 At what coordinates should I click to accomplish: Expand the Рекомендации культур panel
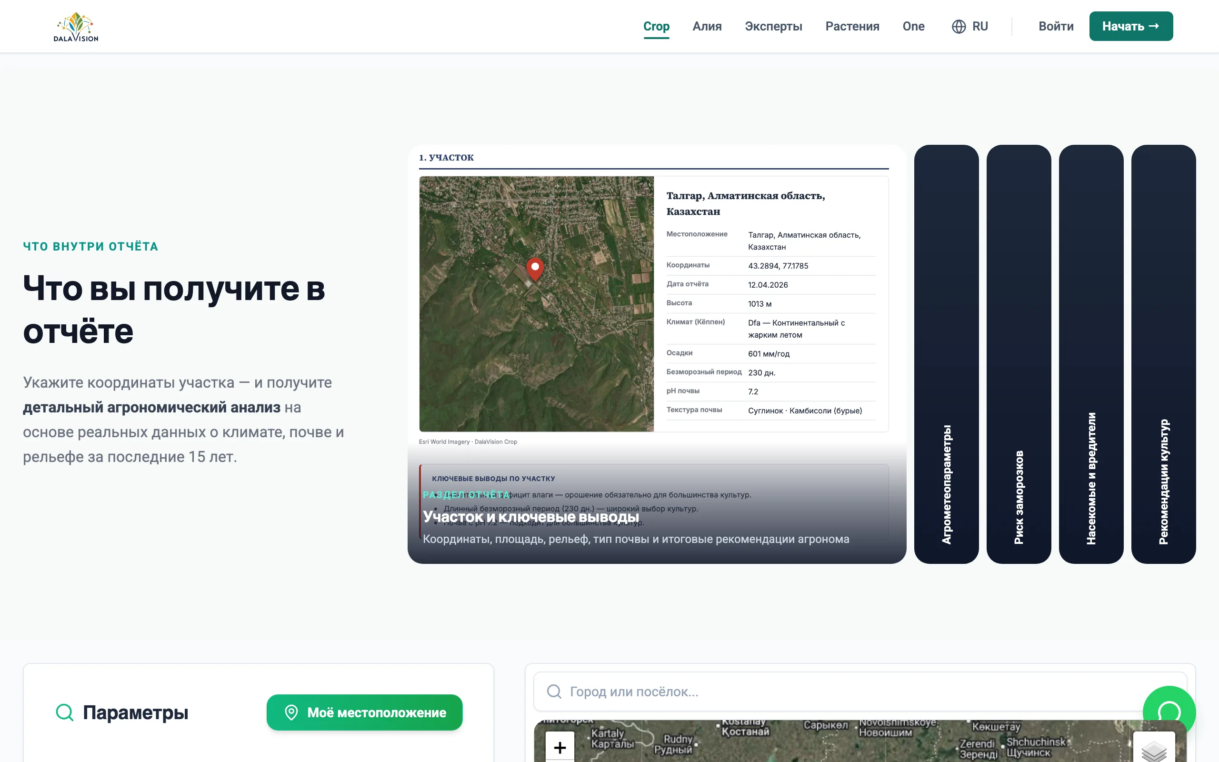(x=1164, y=354)
